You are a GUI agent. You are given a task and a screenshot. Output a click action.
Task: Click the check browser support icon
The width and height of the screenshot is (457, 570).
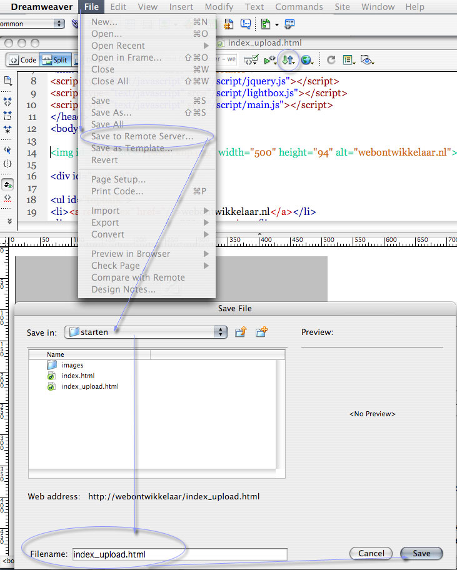click(251, 60)
